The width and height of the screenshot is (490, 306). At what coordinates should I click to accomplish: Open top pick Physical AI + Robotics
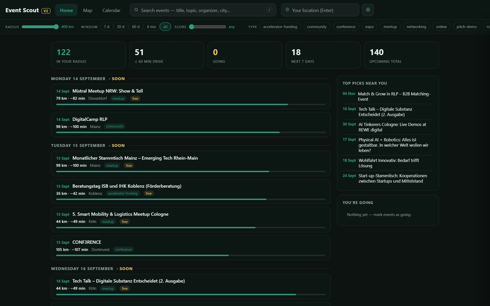click(388, 145)
